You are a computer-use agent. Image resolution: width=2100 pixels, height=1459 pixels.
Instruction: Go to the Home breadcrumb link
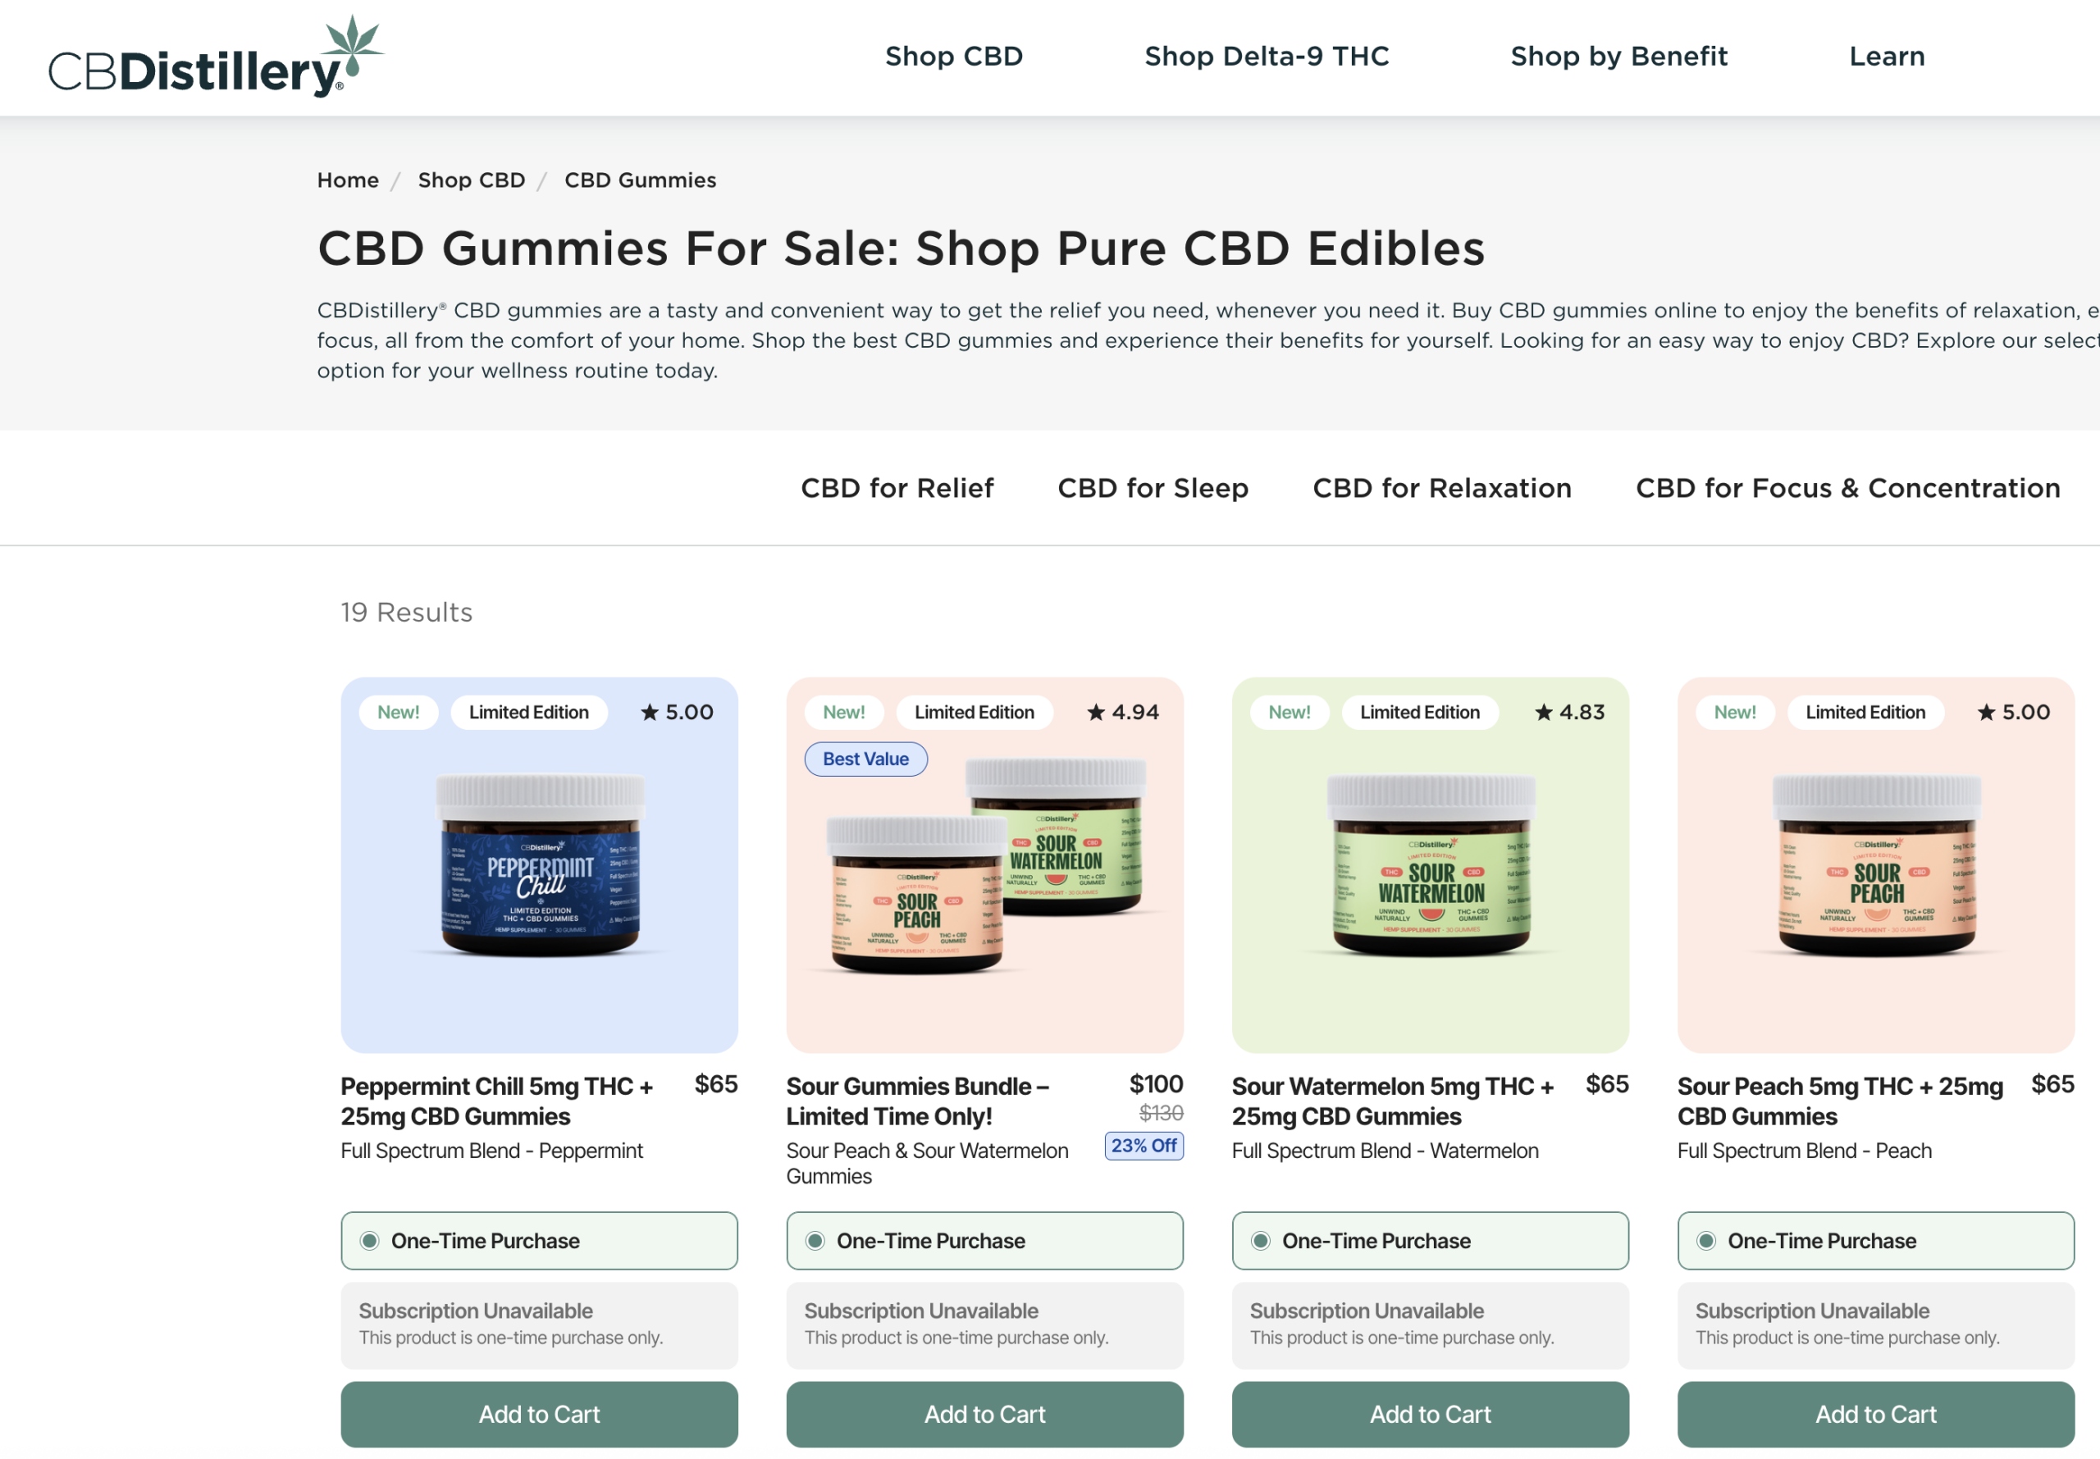tap(348, 180)
